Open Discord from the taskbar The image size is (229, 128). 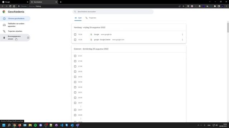point(40,125)
